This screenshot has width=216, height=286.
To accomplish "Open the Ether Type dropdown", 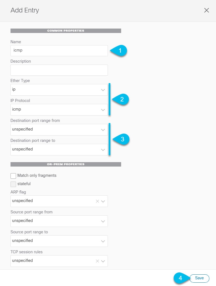I will (59, 90).
